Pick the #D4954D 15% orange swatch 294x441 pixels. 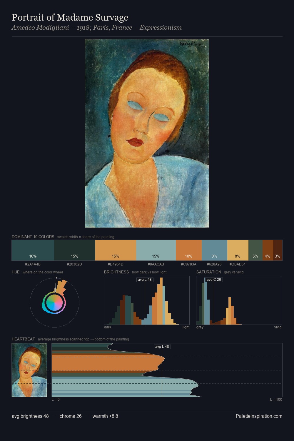tap(116, 250)
